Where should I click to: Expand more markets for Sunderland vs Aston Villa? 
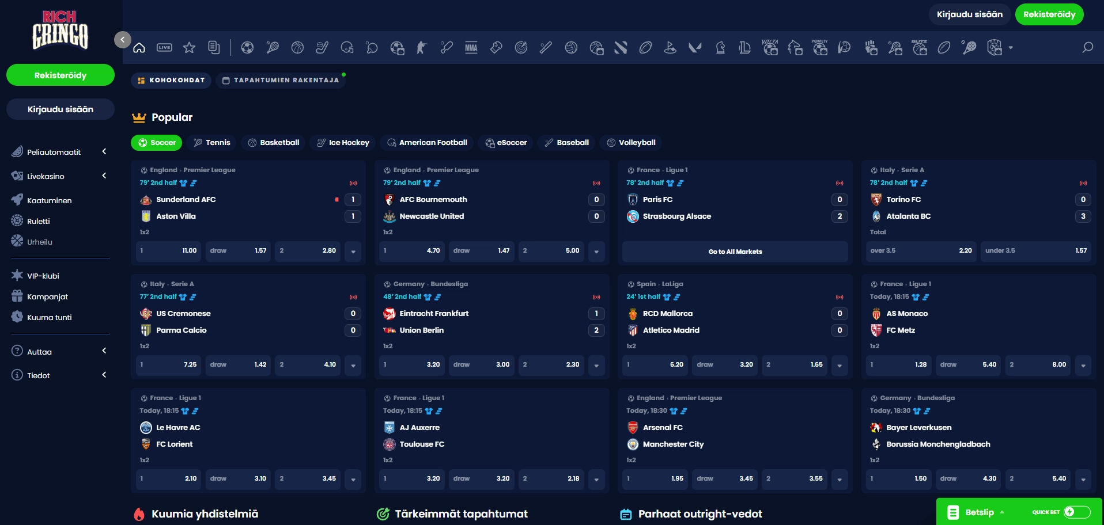pyautogui.click(x=353, y=252)
